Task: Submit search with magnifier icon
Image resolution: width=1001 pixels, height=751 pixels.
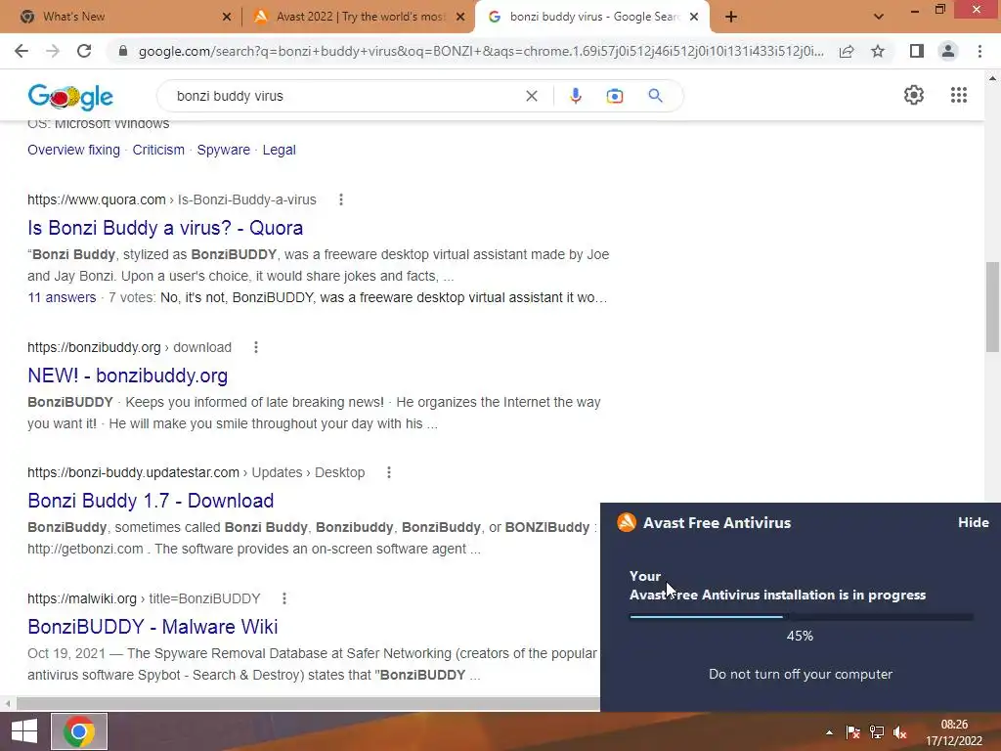Action: coord(656,96)
